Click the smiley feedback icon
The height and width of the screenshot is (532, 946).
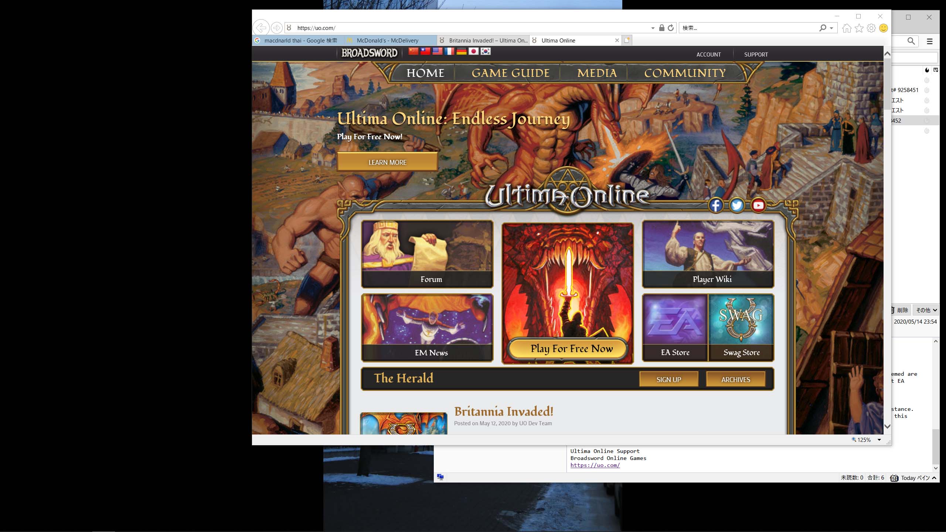point(884,28)
